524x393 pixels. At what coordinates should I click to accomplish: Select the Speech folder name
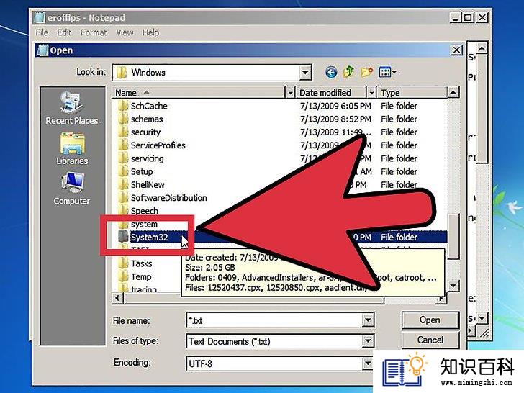click(x=145, y=211)
